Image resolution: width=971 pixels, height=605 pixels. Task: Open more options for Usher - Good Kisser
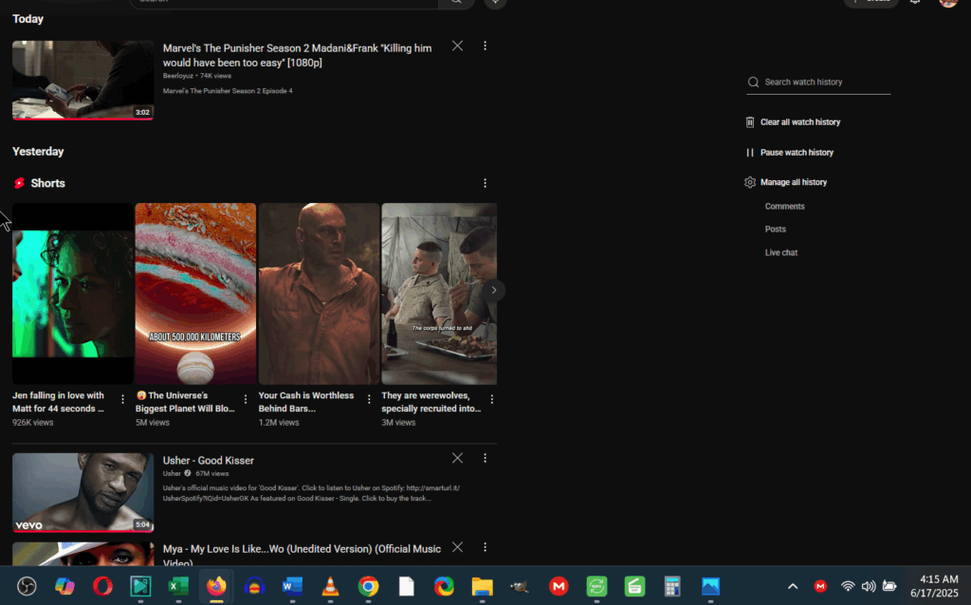[x=485, y=458]
